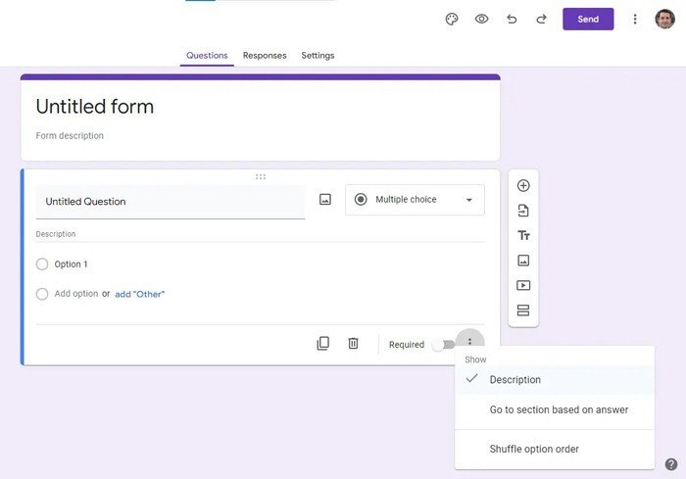Add a new question with plus icon
Image resolution: width=686 pixels, height=479 pixels.
click(523, 186)
